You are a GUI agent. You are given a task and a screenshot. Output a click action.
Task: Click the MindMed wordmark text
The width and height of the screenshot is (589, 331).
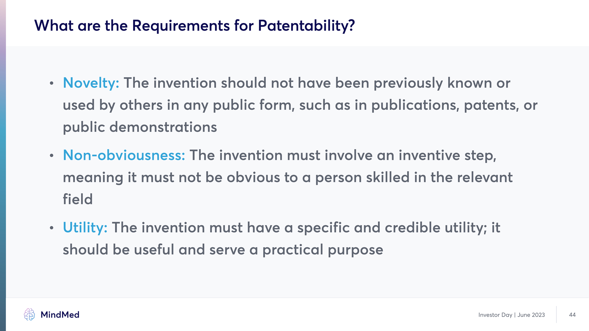60,315
